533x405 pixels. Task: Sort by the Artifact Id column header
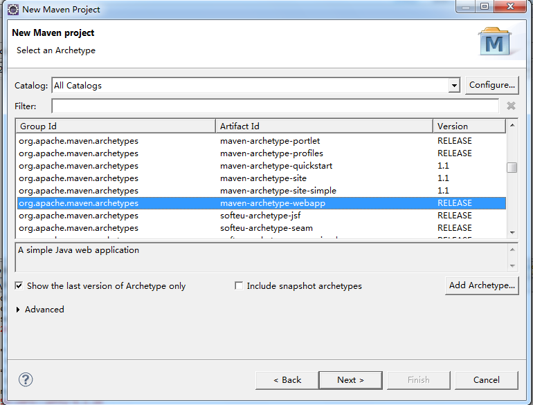[324, 126]
